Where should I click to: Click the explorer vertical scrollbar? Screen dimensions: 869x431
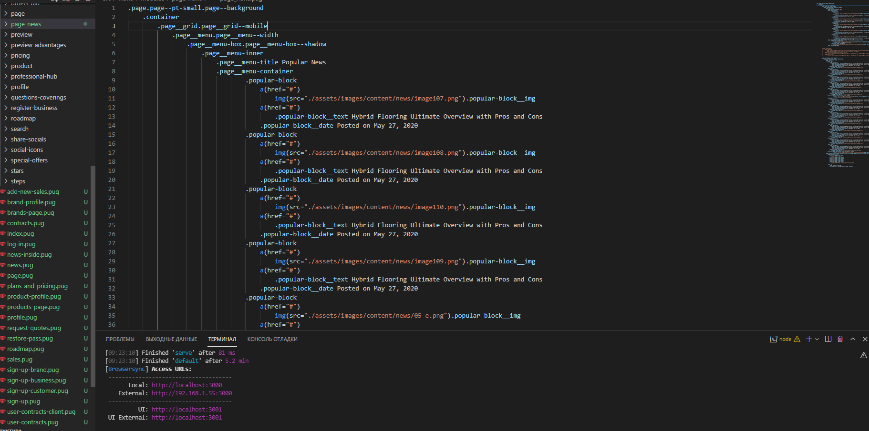click(93, 276)
